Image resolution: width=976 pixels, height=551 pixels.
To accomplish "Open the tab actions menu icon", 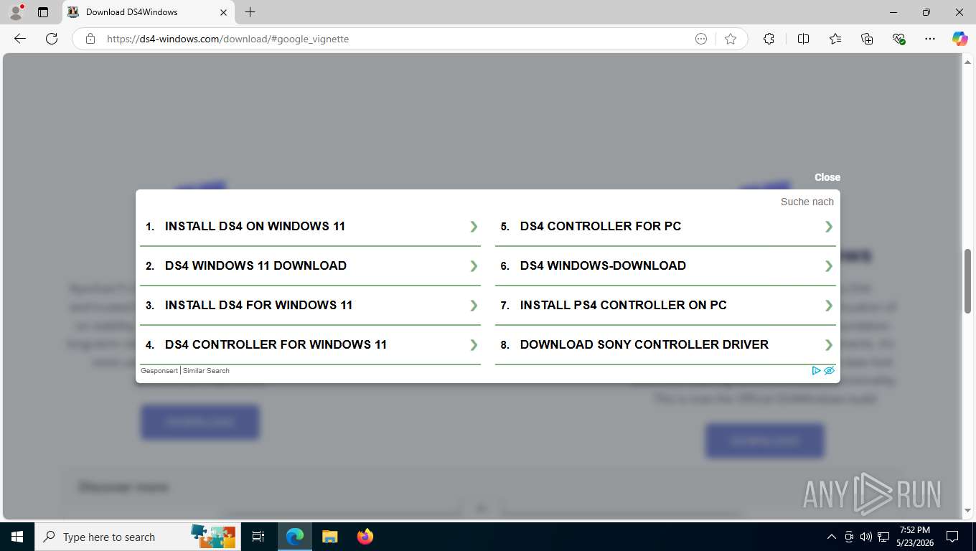I will [x=43, y=12].
